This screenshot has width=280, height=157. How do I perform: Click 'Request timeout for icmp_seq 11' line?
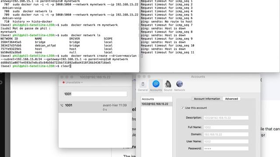click(x=168, y=52)
